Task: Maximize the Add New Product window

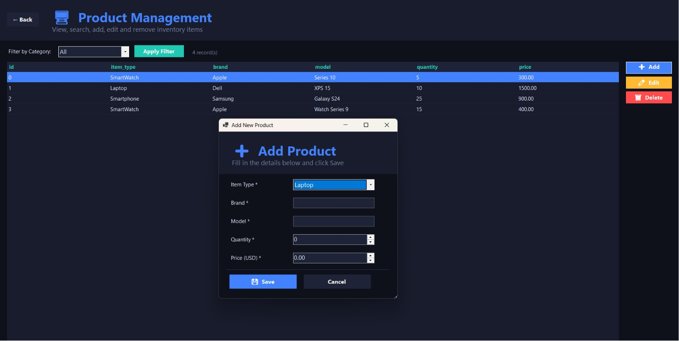Action: [x=366, y=125]
